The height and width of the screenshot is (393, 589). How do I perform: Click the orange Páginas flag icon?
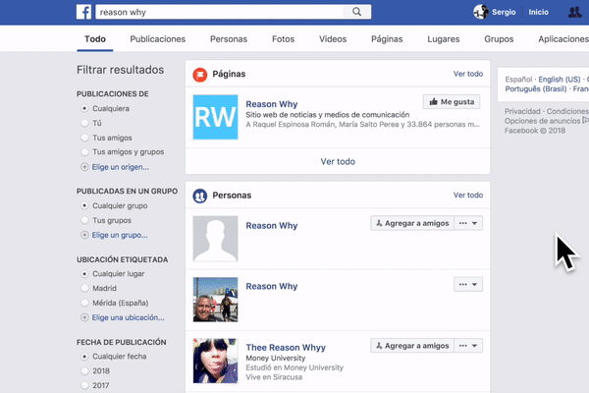pos(200,75)
